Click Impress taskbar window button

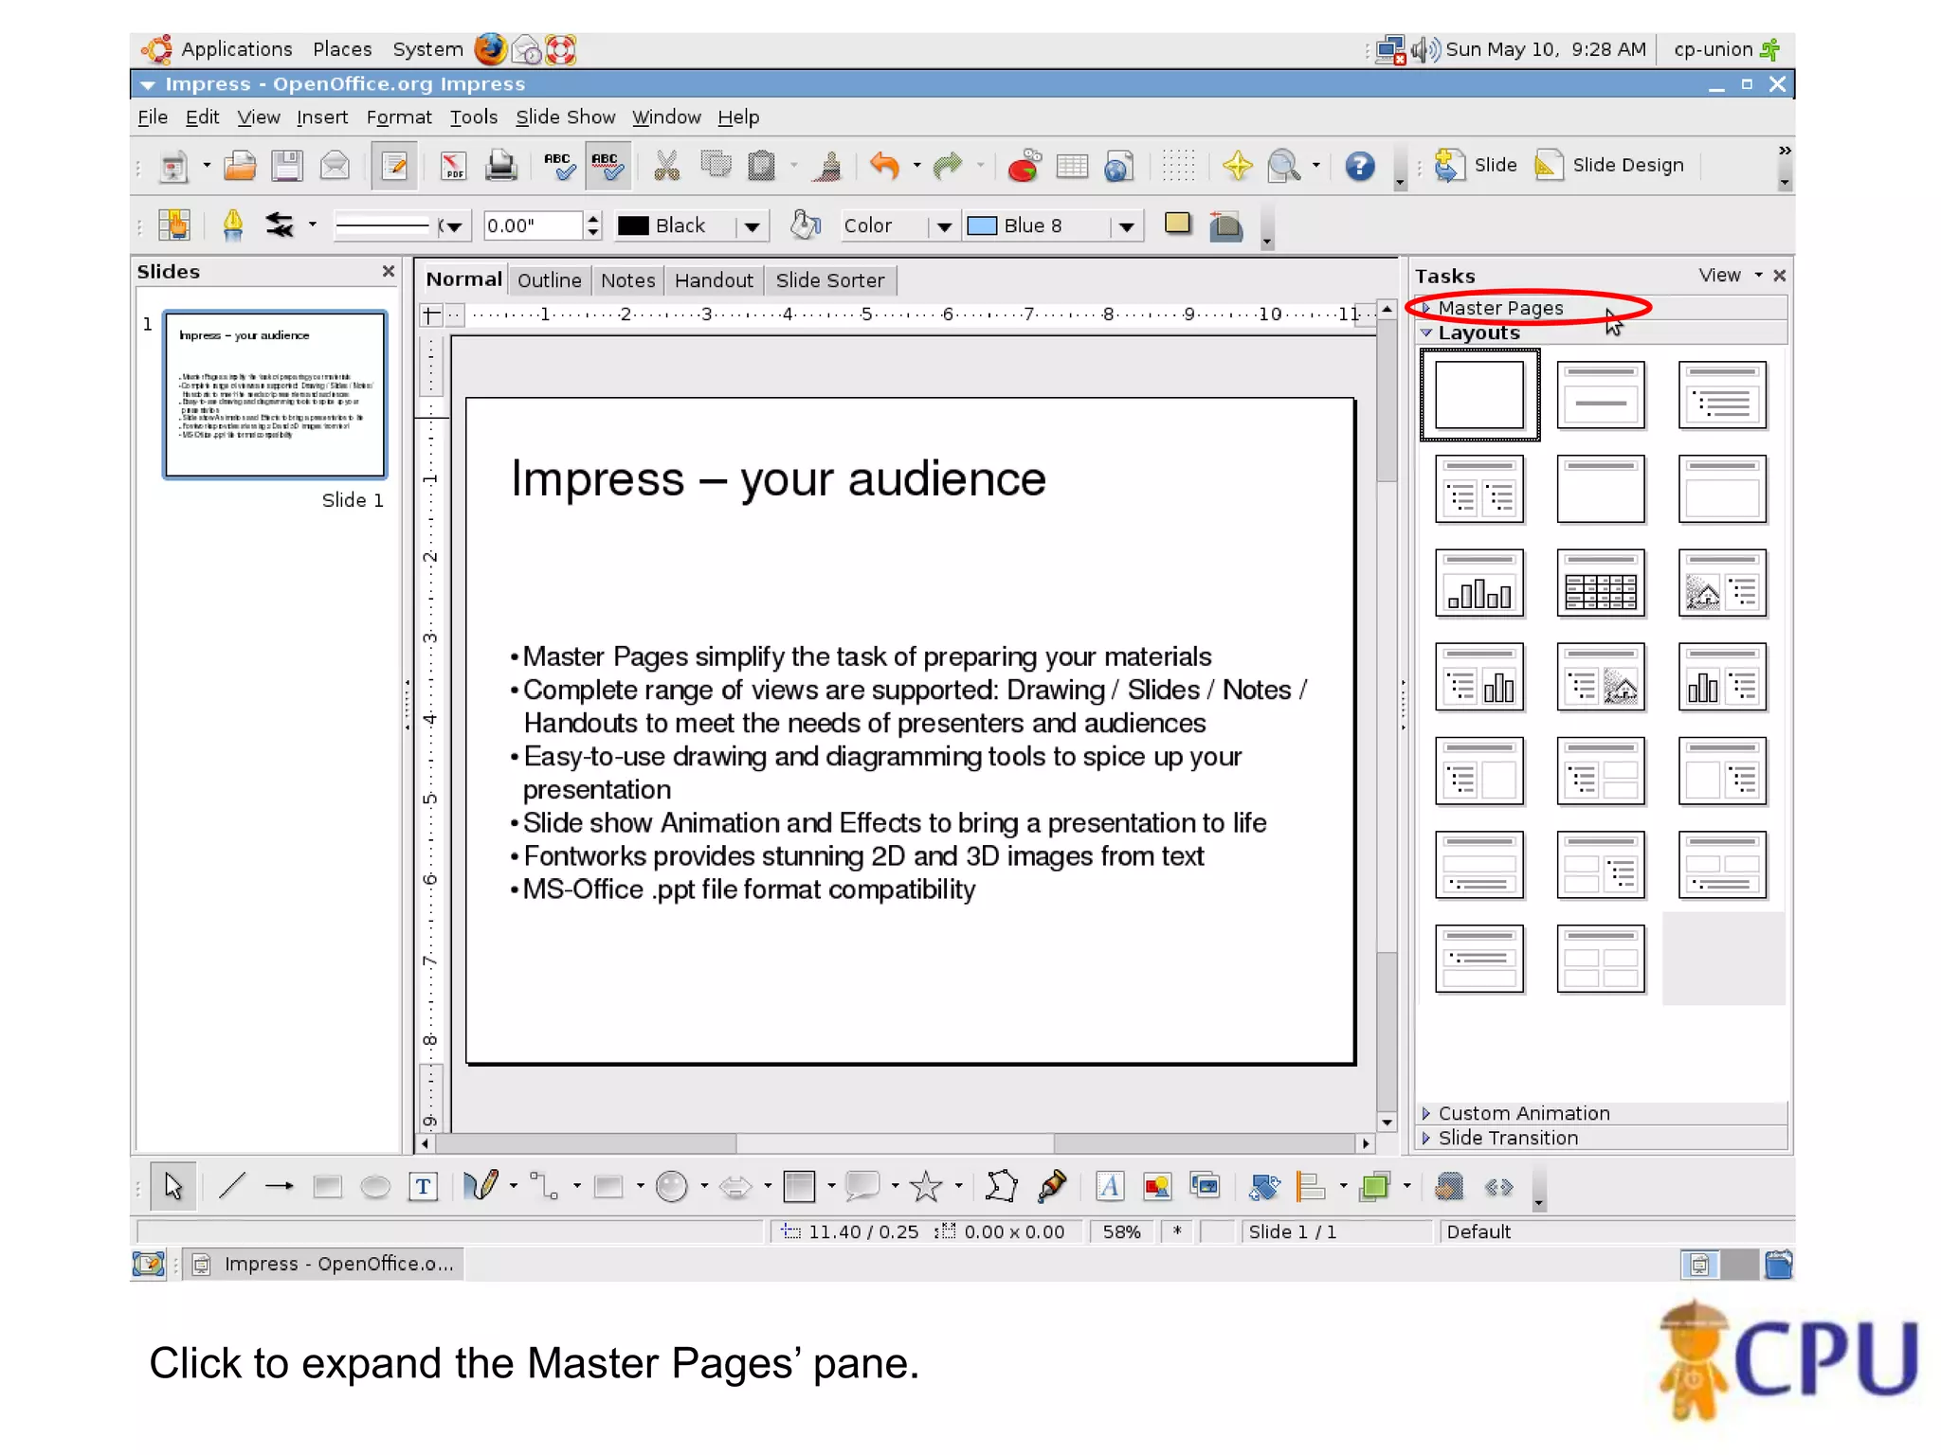[x=323, y=1264]
